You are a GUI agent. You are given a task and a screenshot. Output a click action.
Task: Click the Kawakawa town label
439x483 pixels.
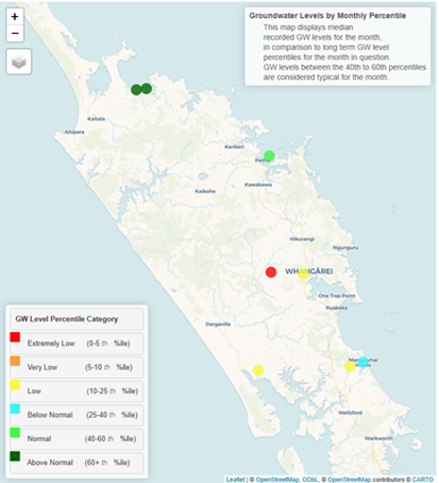pos(258,185)
